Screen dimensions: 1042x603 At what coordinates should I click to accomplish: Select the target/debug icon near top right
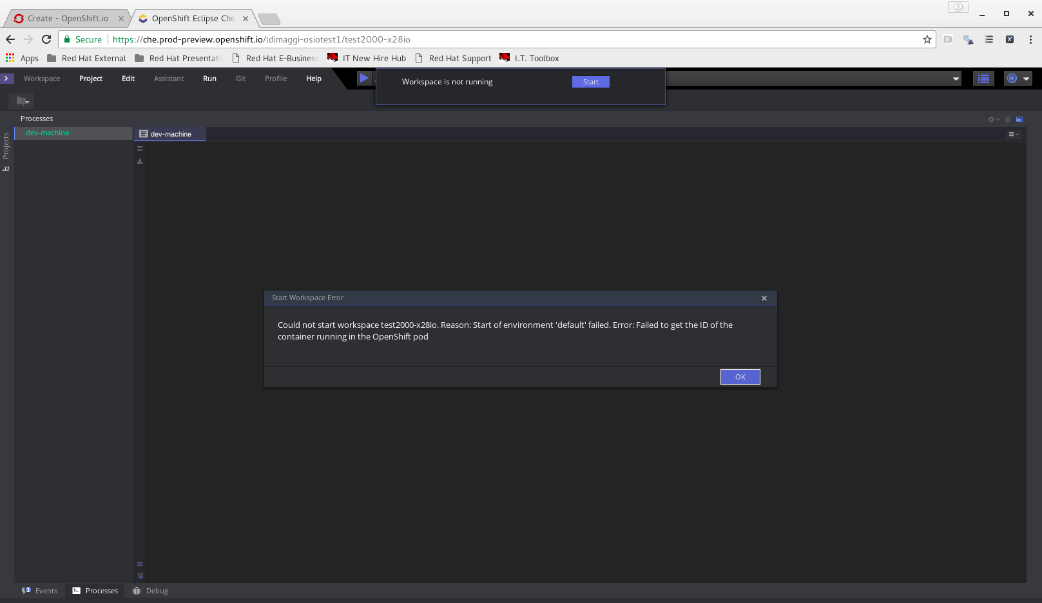tap(1012, 79)
